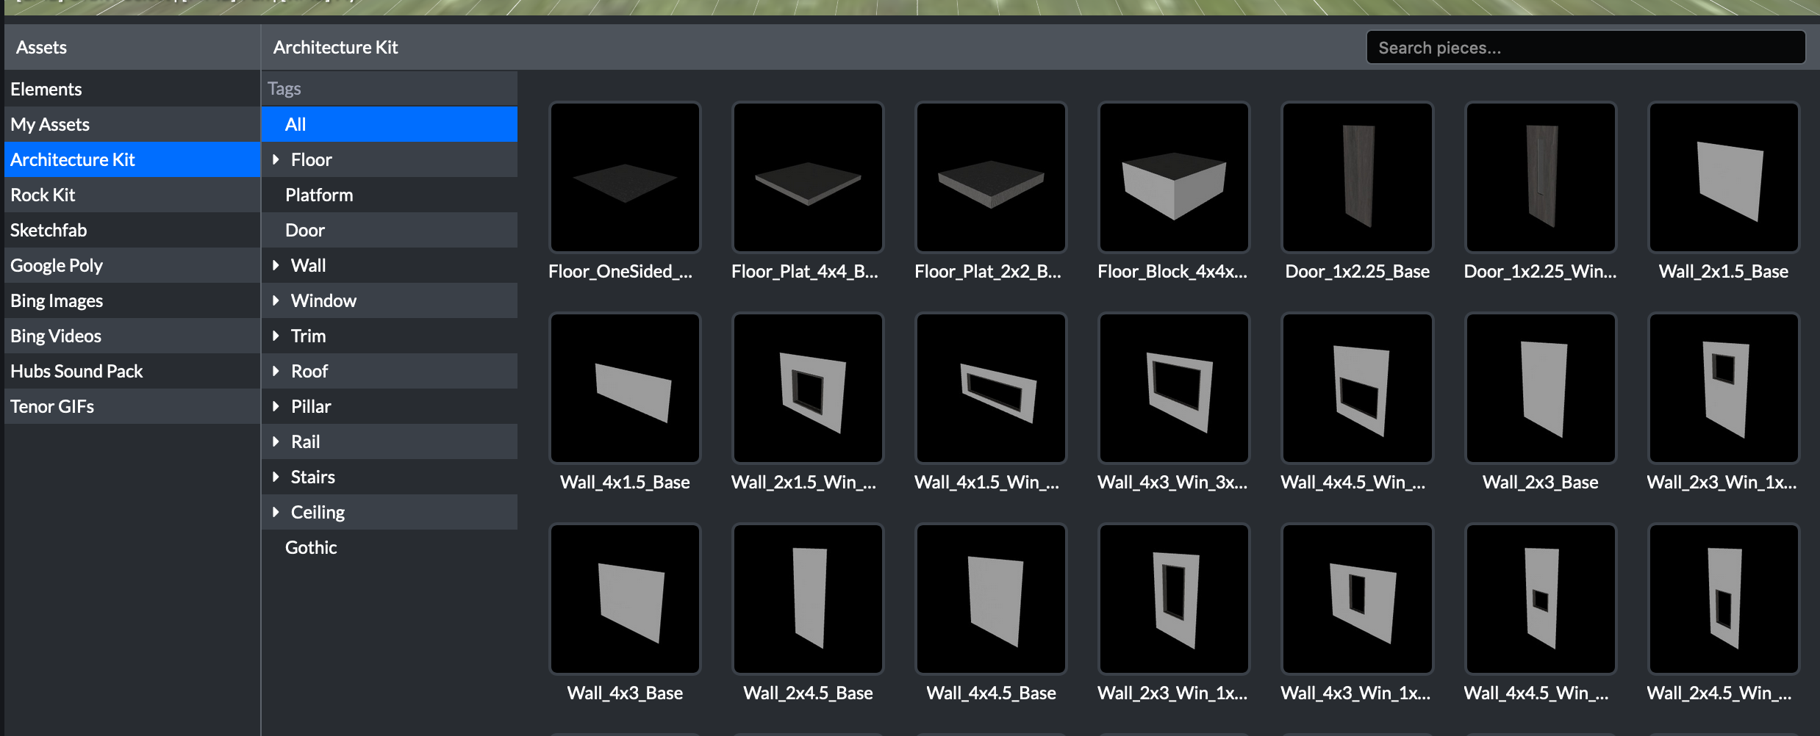Select the Wall_4x3_Base piece
This screenshot has width=1820, height=736.
coord(625,599)
